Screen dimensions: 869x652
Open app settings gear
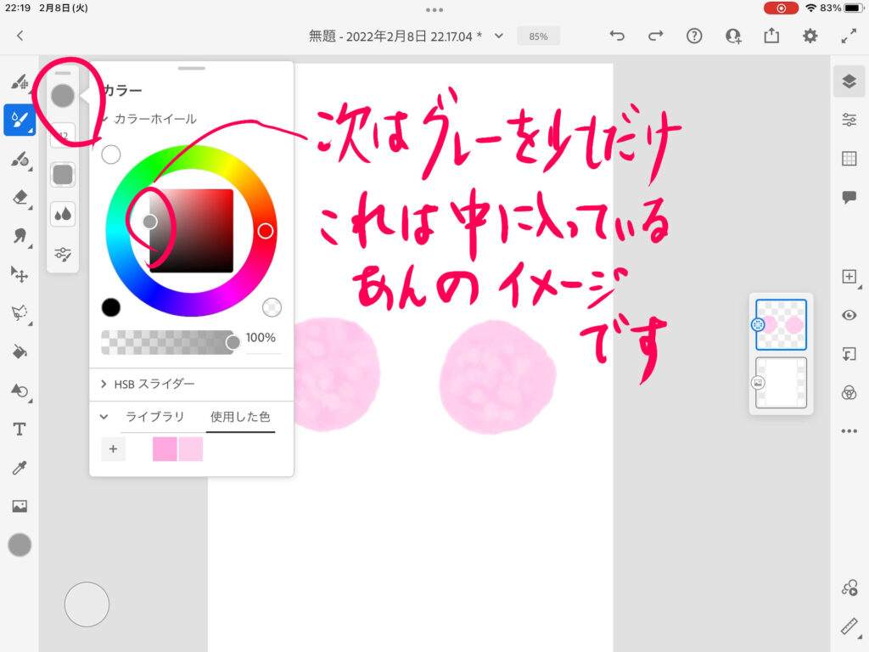coord(810,36)
